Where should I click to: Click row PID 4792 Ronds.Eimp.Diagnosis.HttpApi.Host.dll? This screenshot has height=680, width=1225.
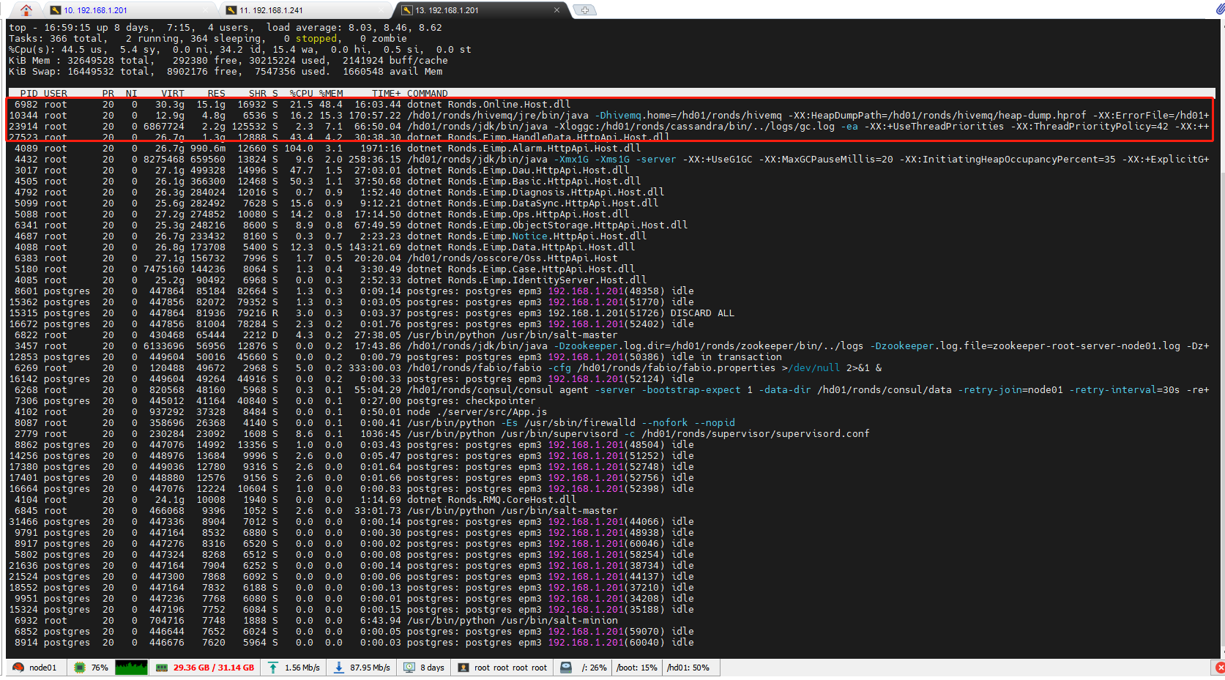[x=609, y=193]
